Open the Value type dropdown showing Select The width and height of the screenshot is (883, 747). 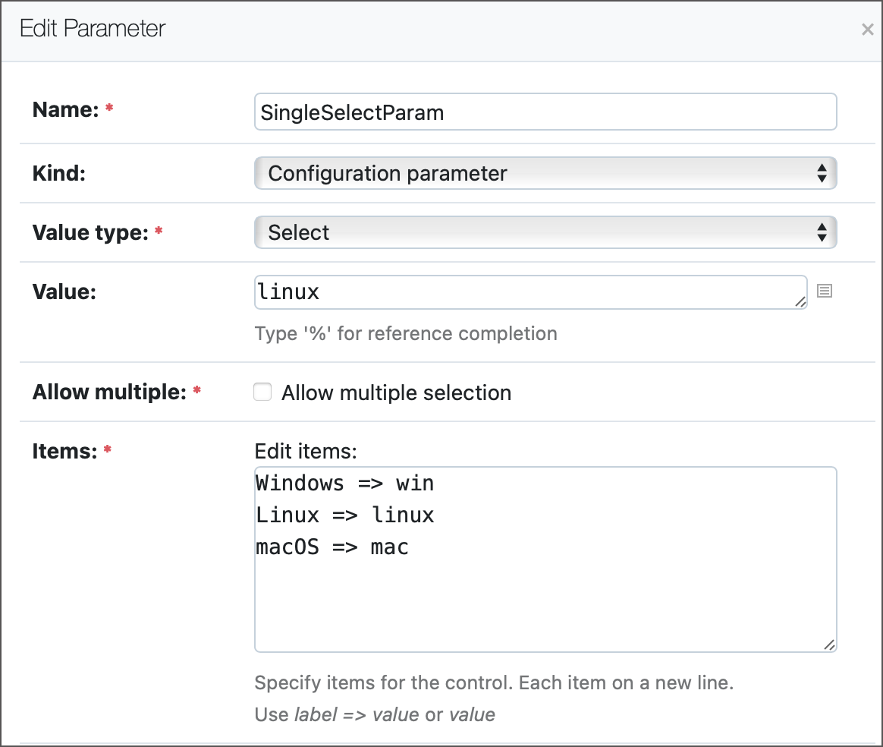click(x=545, y=232)
